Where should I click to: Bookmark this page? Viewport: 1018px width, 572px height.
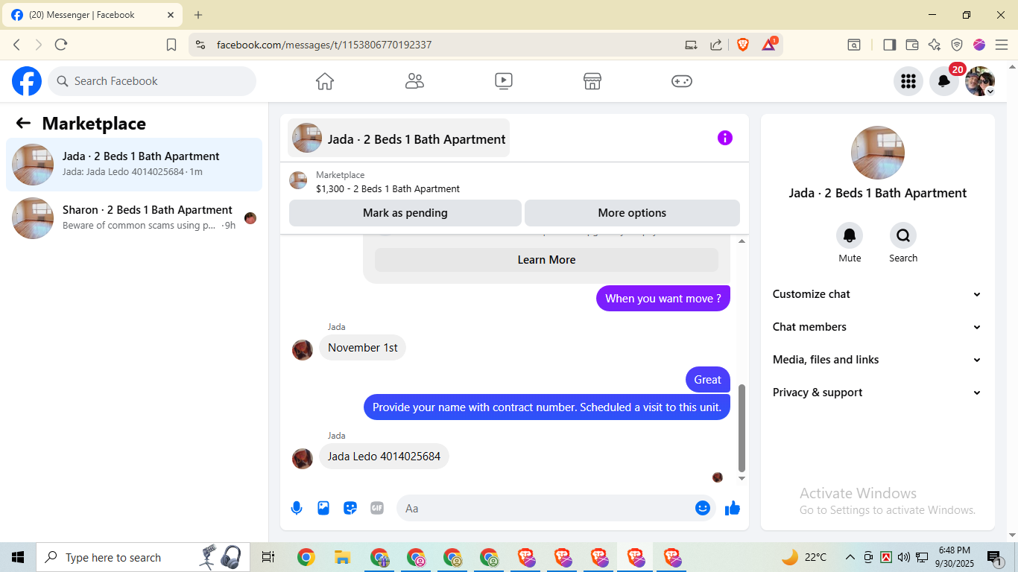pyautogui.click(x=171, y=45)
